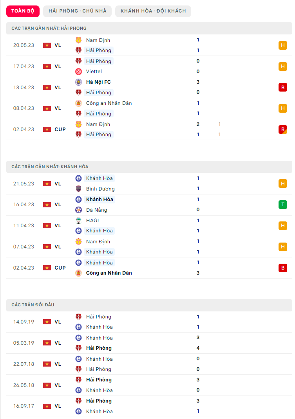Click the Đà Nẵng team logo
The height and width of the screenshot is (419, 295).
click(78, 210)
